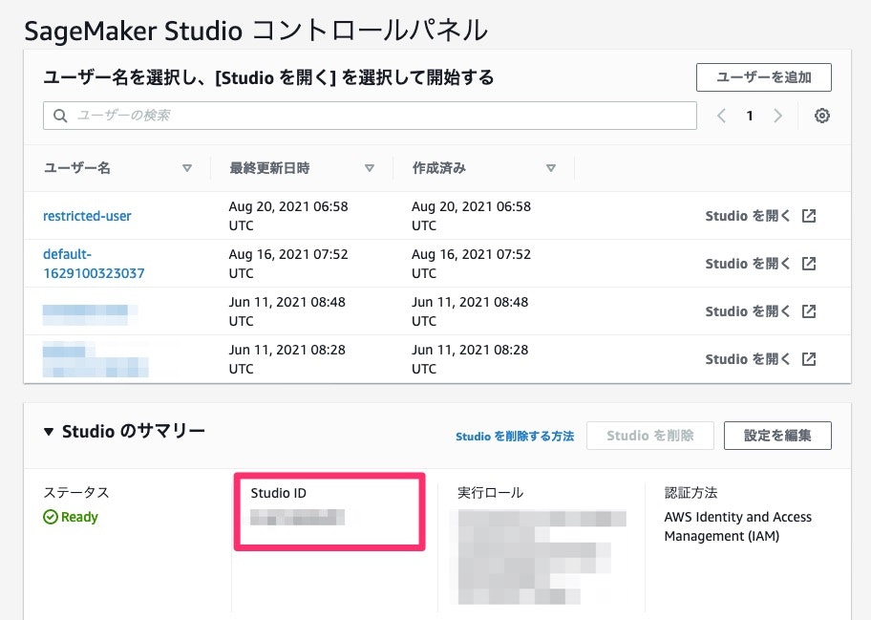Click external-link icon in Jun 11 08:28 row
871x620 pixels.
click(809, 359)
